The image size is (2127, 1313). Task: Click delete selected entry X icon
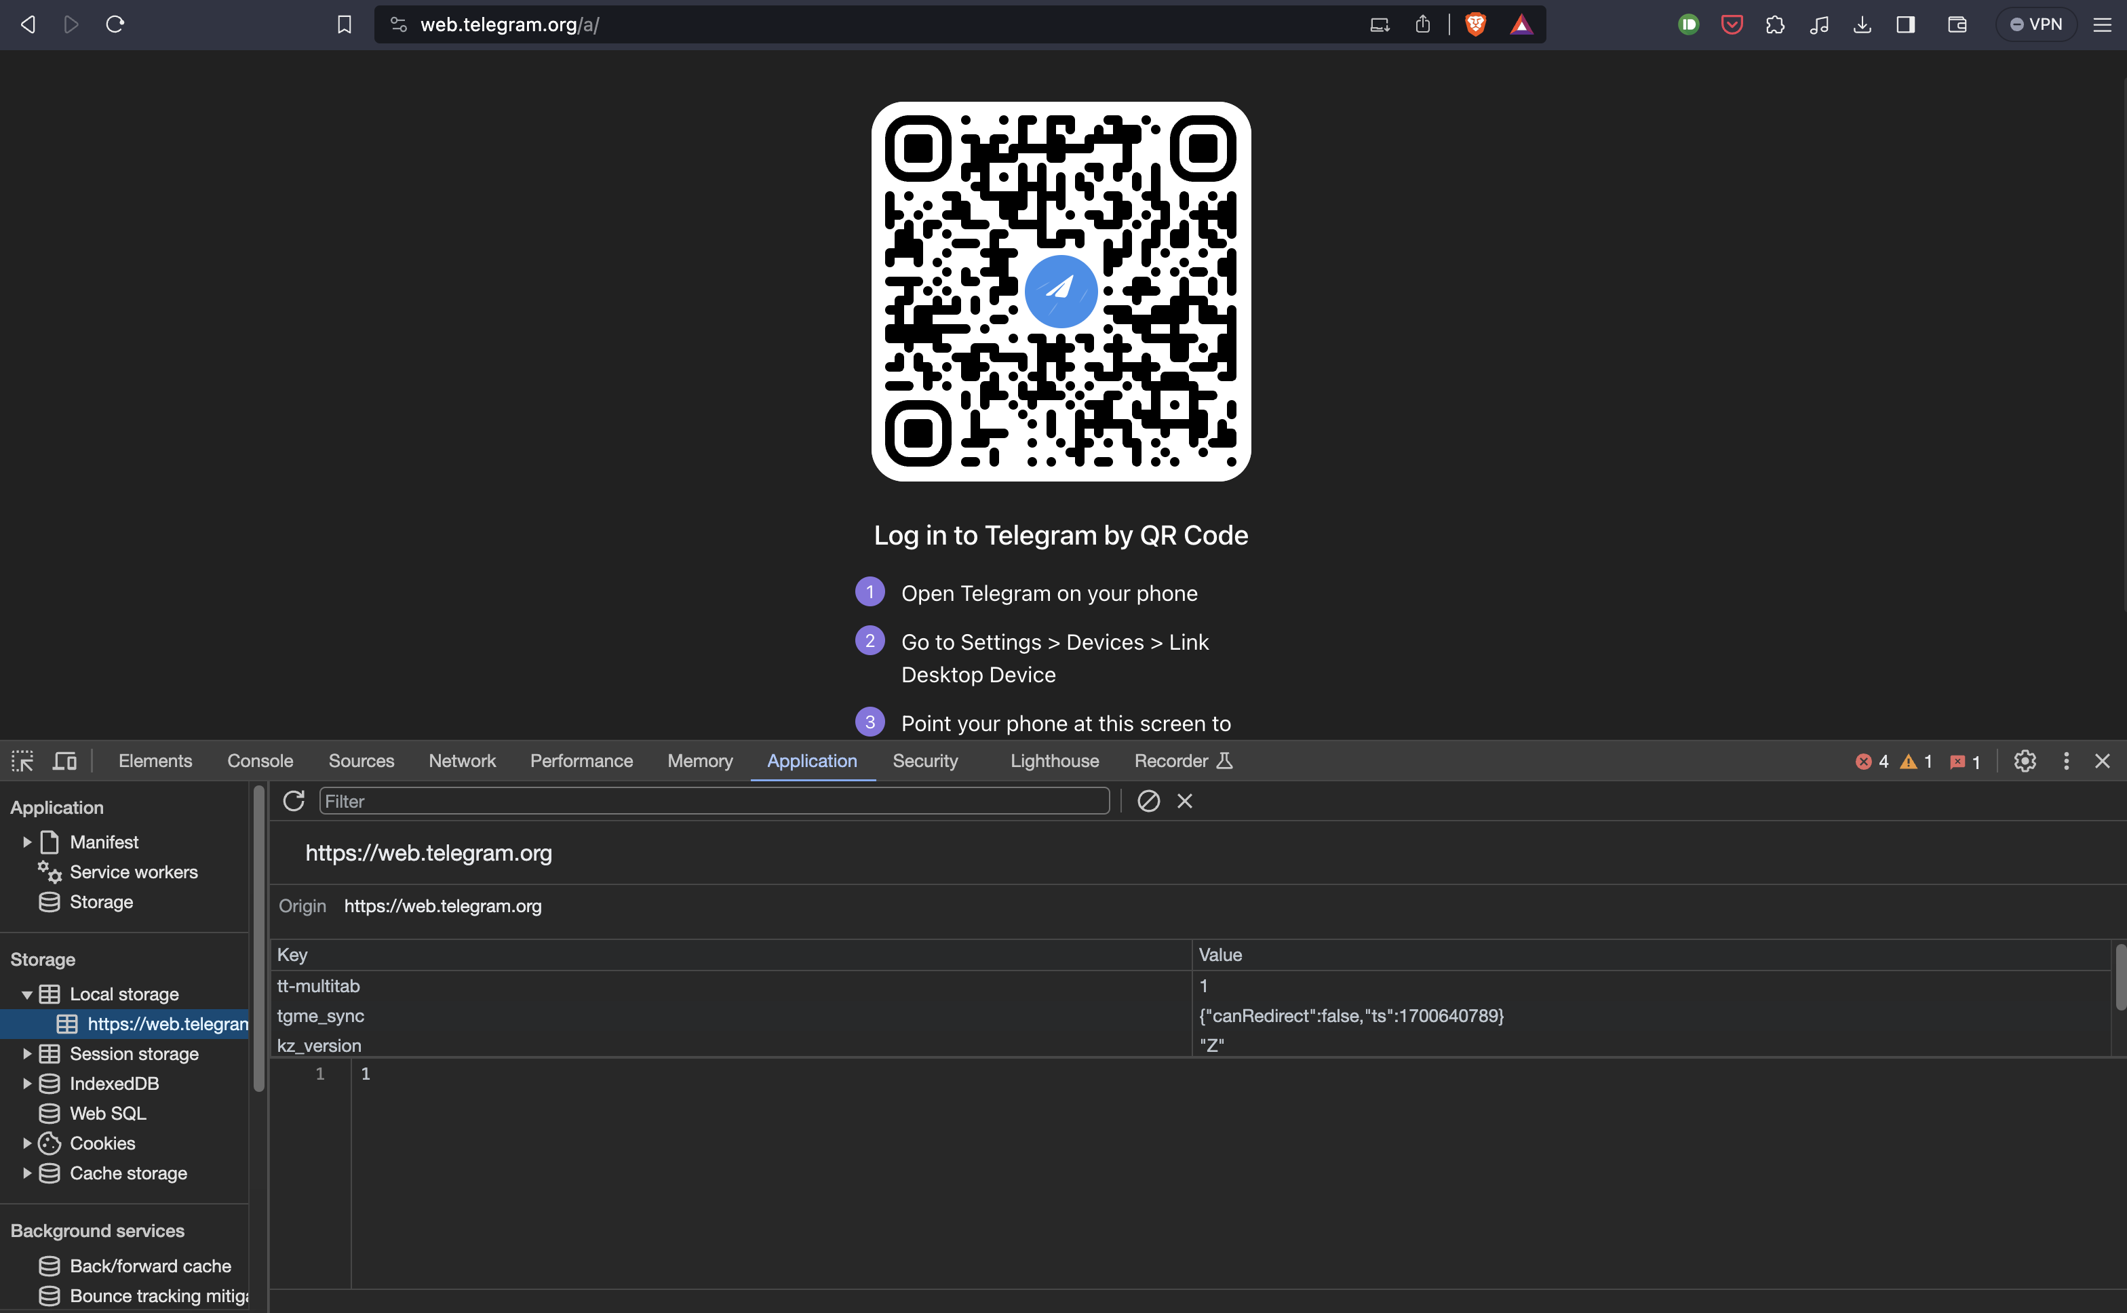tap(1184, 801)
